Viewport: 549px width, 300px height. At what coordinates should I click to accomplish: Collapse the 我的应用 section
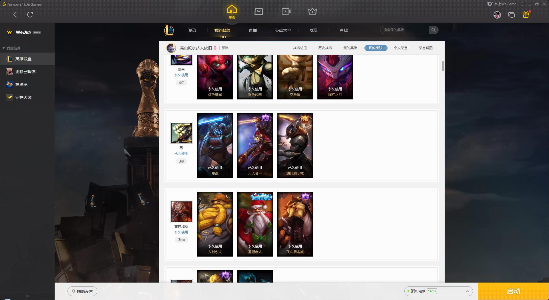click(x=11, y=48)
